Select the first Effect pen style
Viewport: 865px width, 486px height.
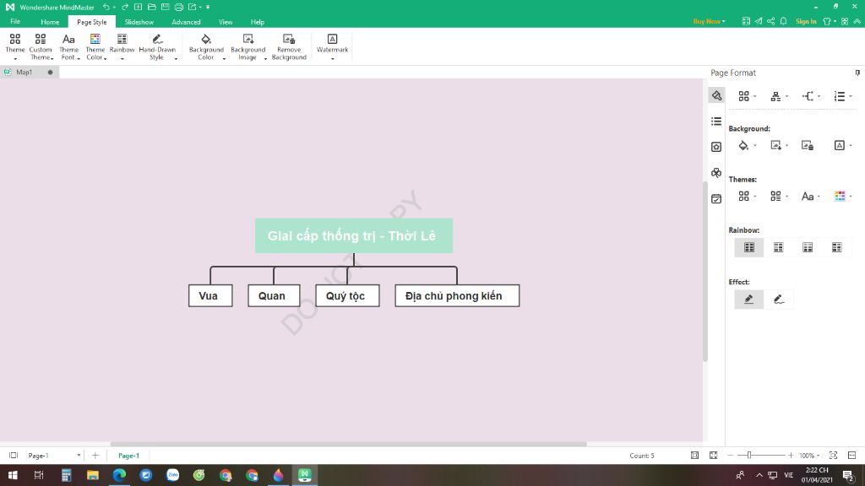coord(749,300)
